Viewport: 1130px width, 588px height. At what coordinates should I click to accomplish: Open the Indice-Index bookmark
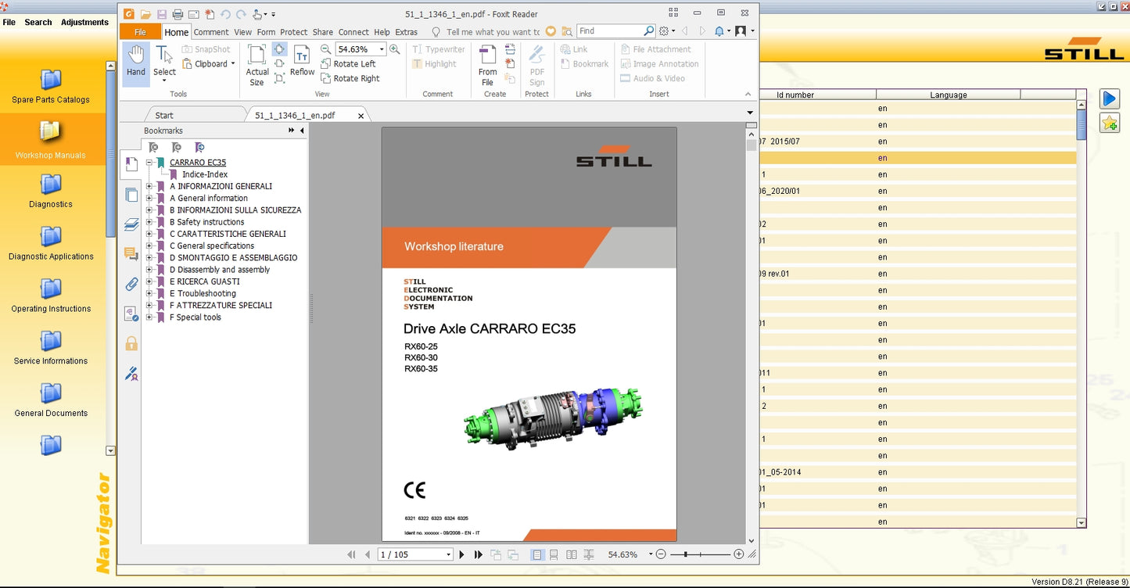(x=205, y=174)
